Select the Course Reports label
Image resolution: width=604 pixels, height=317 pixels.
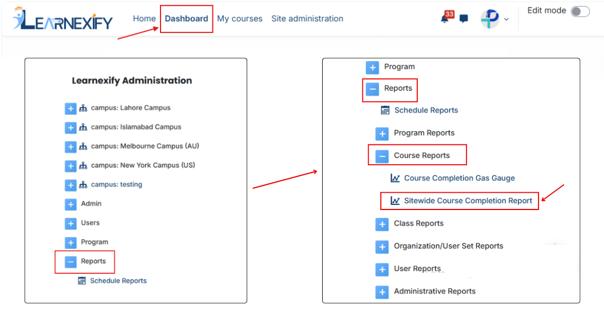(422, 155)
